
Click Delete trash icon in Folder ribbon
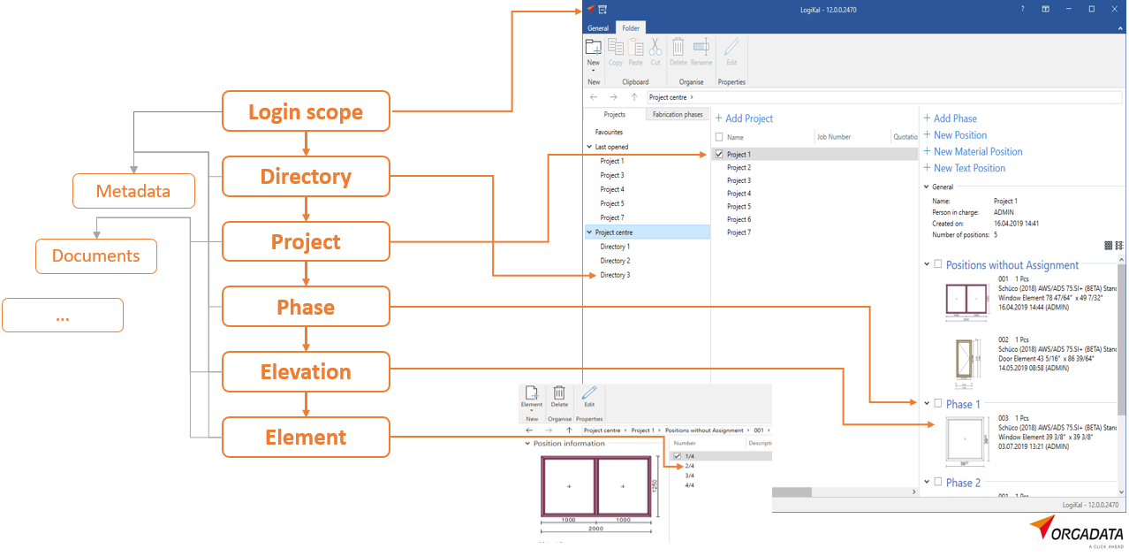point(678,47)
